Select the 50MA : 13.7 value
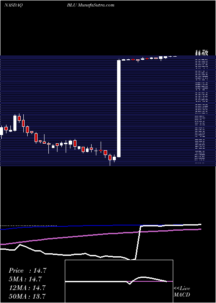Screen dimensions: 216x303 pos(27,296)
